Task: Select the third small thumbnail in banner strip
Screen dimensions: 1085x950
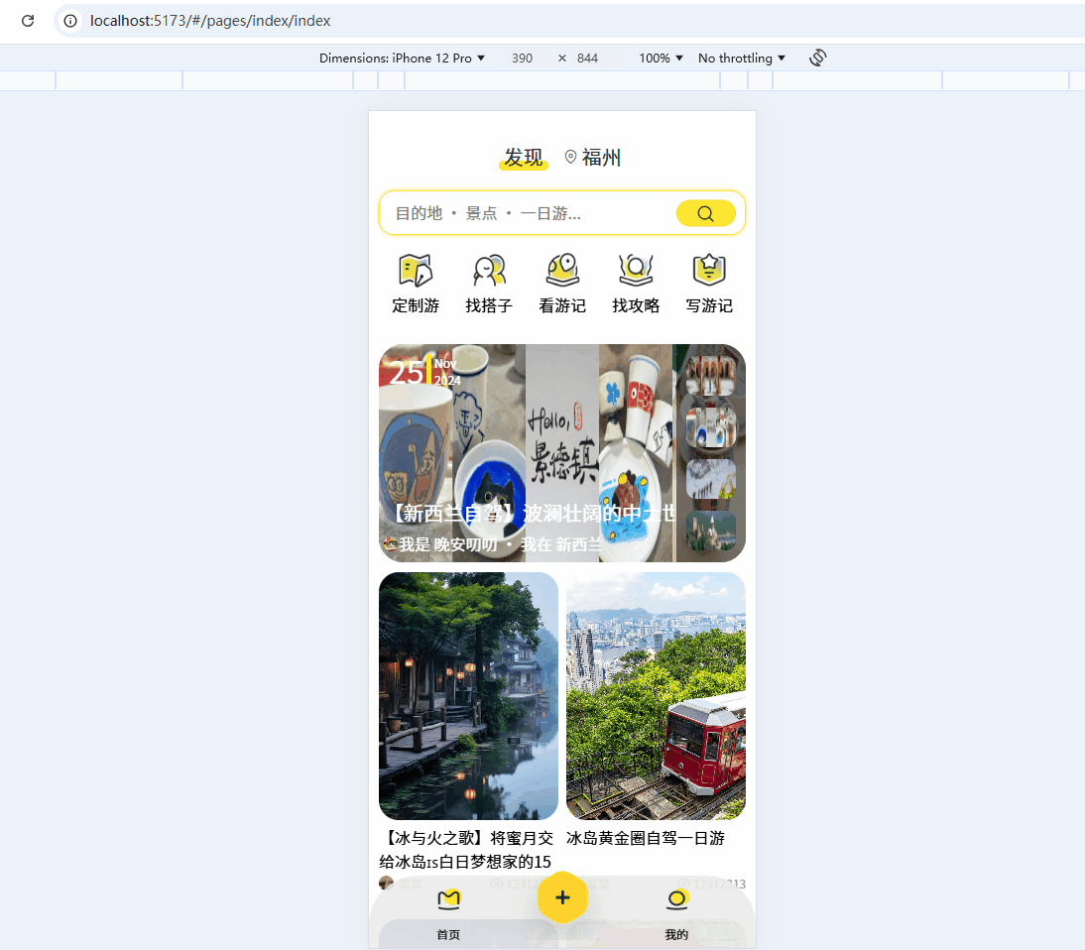Action: pyautogui.click(x=711, y=479)
